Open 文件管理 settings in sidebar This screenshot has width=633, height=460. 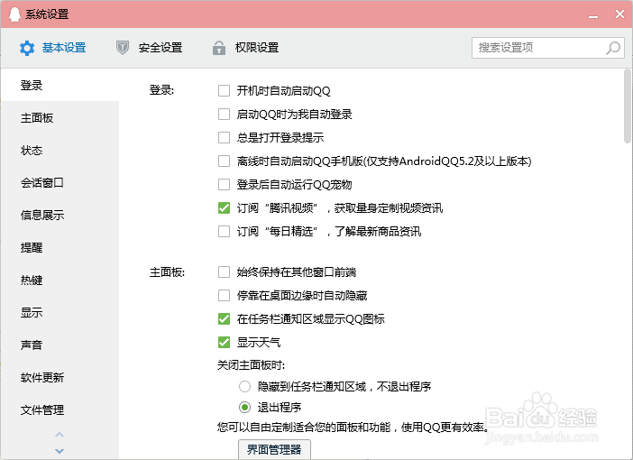[x=60, y=410]
